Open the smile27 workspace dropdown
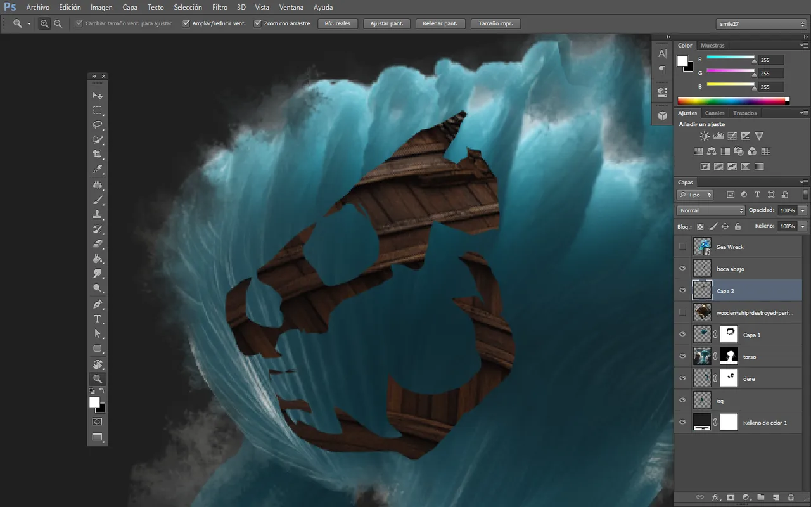The width and height of the screenshot is (811, 507). pyautogui.click(x=760, y=23)
